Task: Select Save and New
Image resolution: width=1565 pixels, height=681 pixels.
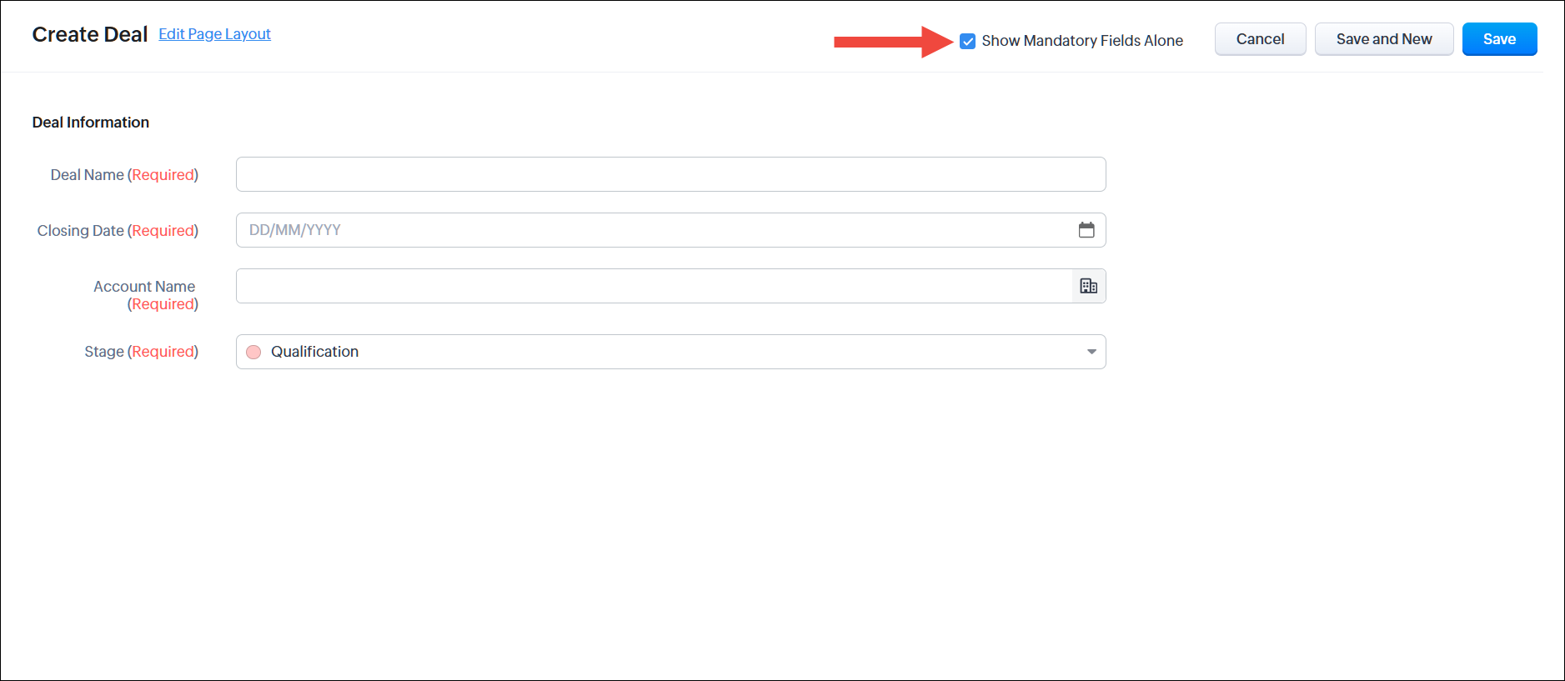Action: coord(1383,38)
